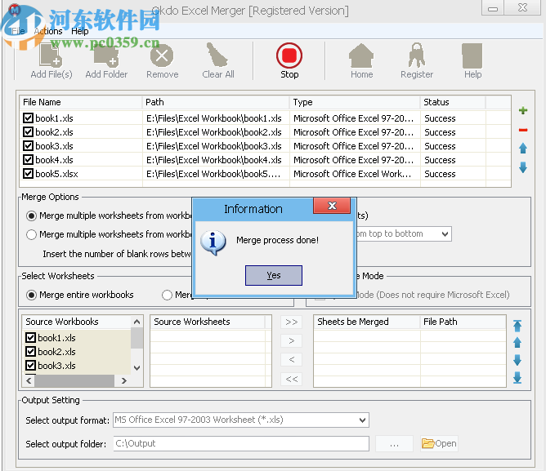Click the Sheets be Merged column header

point(367,322)
